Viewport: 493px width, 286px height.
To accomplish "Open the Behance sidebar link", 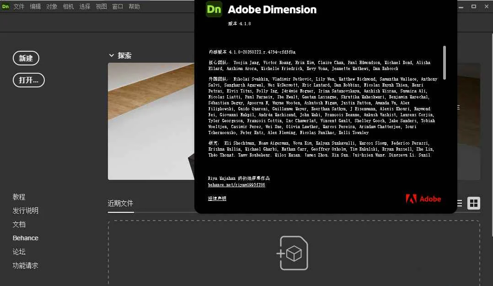I will click(26, 238).
